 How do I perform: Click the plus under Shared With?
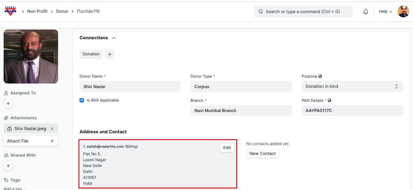[8, 166]
